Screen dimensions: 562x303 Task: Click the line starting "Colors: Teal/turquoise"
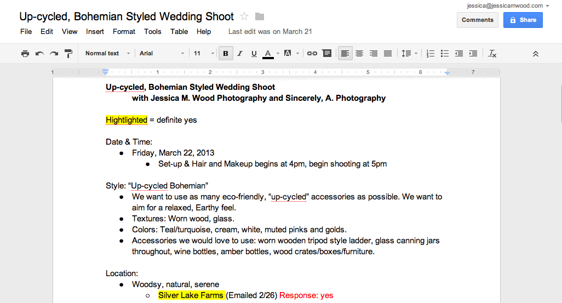[239, 230]
